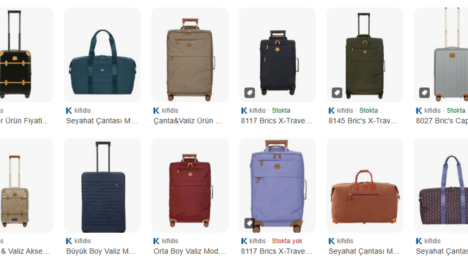Screen dimensions: 468x263
Task: Open the 'Stokta yok' 8117 Brics link
Action: coord(276,251)
